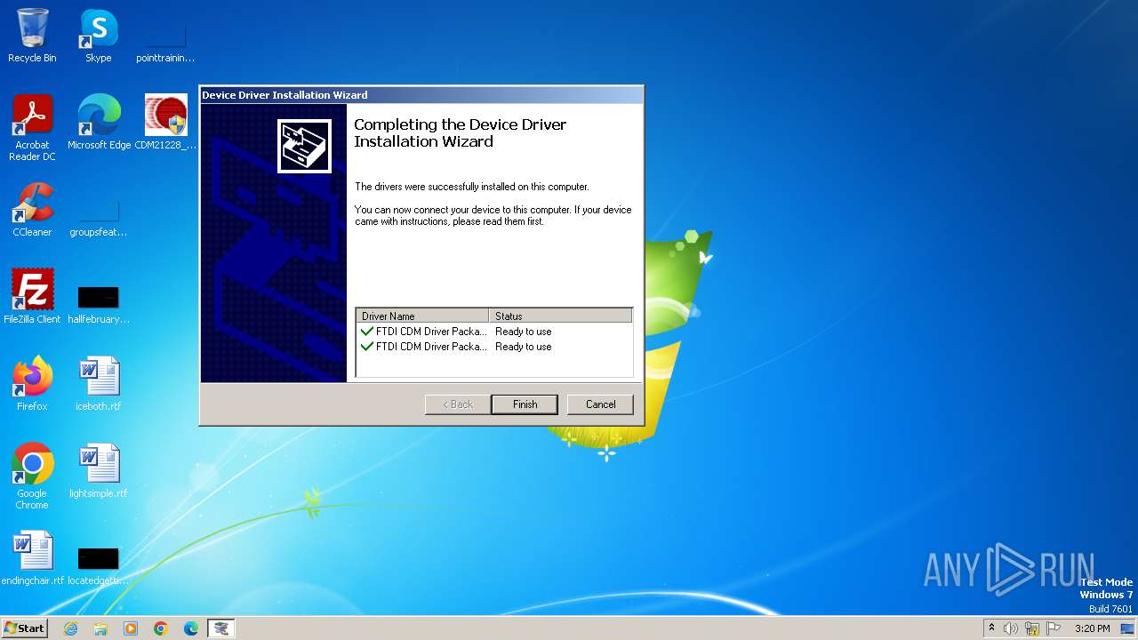Select the lightsimple.rtf document icon

point(99,471)
